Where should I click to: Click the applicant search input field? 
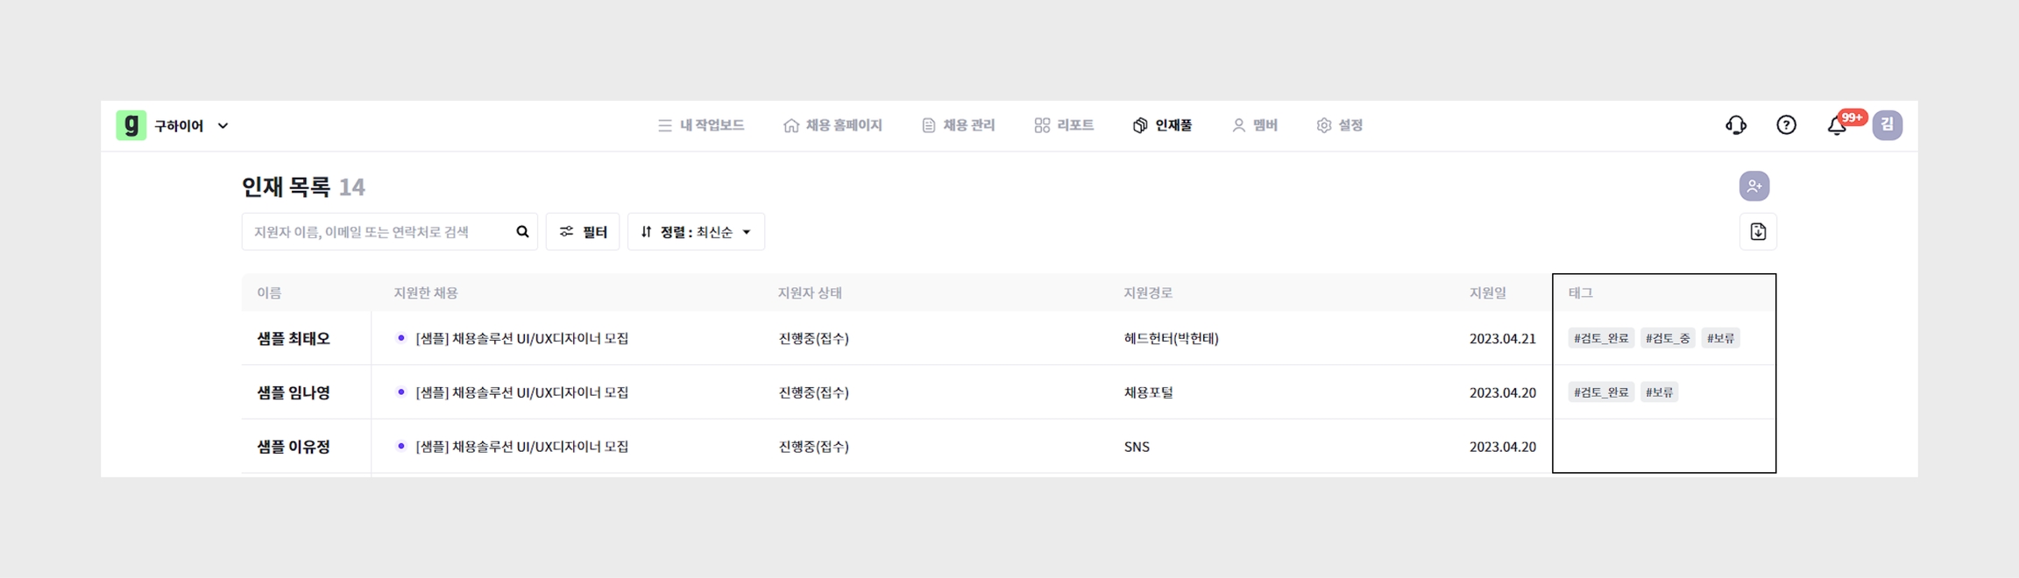pos(377,232)
